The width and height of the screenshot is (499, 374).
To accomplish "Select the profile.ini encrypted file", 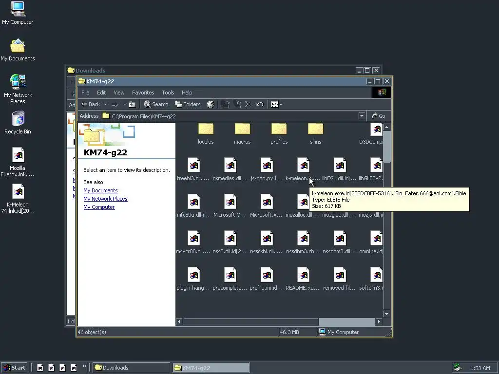I will [x=267, y=279].
